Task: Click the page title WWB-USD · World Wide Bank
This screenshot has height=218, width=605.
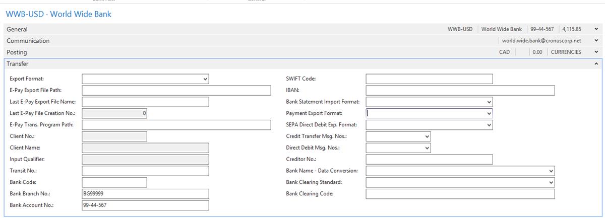Action: point(58,14)
